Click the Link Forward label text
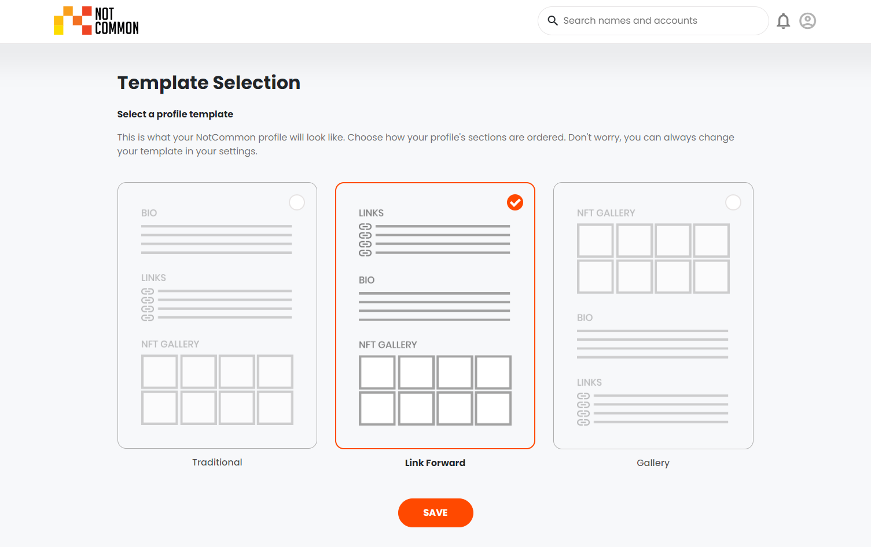871x547 pixels. (435, 463)
